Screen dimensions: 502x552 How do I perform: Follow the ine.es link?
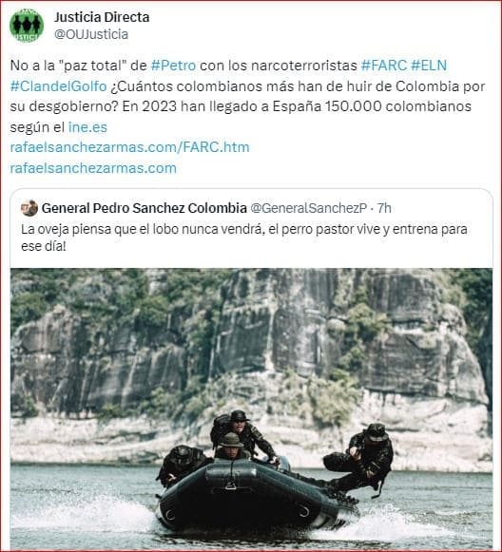tap(87, 127)
